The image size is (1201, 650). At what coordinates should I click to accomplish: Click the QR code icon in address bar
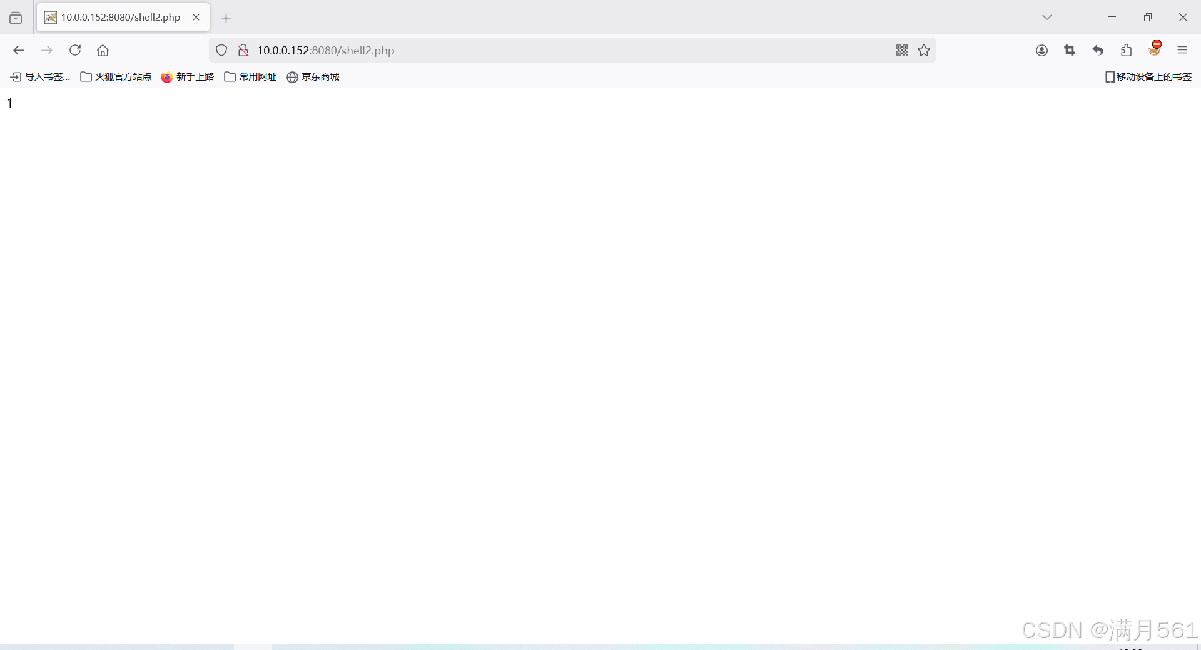point(901,50)
